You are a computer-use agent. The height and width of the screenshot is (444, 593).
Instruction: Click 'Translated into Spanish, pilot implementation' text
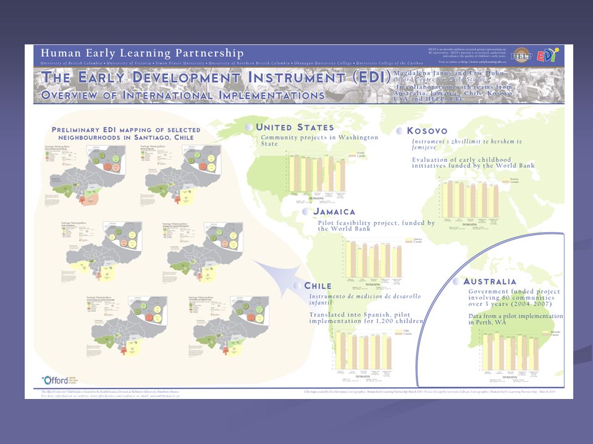[x=366, y=318]
